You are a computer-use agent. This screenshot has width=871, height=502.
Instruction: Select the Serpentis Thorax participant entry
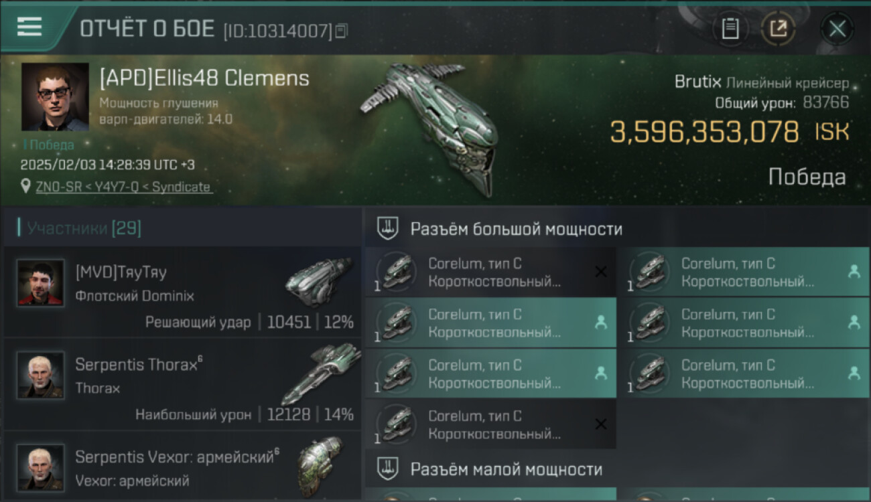coord(182,384)
